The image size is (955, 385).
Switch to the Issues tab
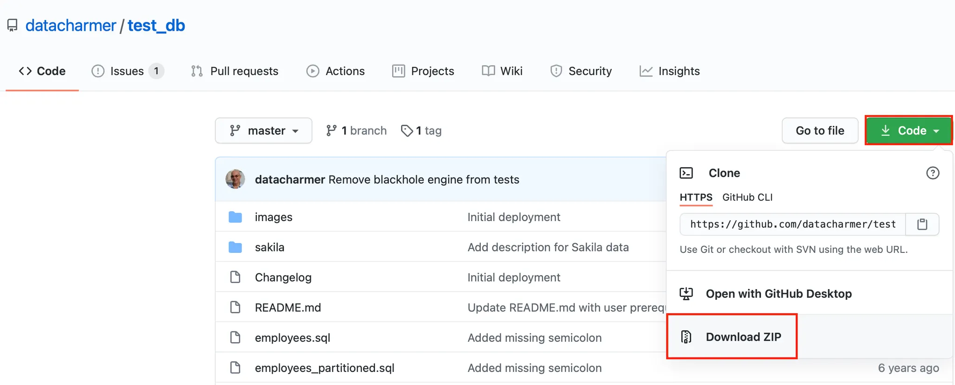pyautogui.click(x=127, y=71)
